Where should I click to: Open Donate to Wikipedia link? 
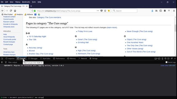tap(11, 24)
